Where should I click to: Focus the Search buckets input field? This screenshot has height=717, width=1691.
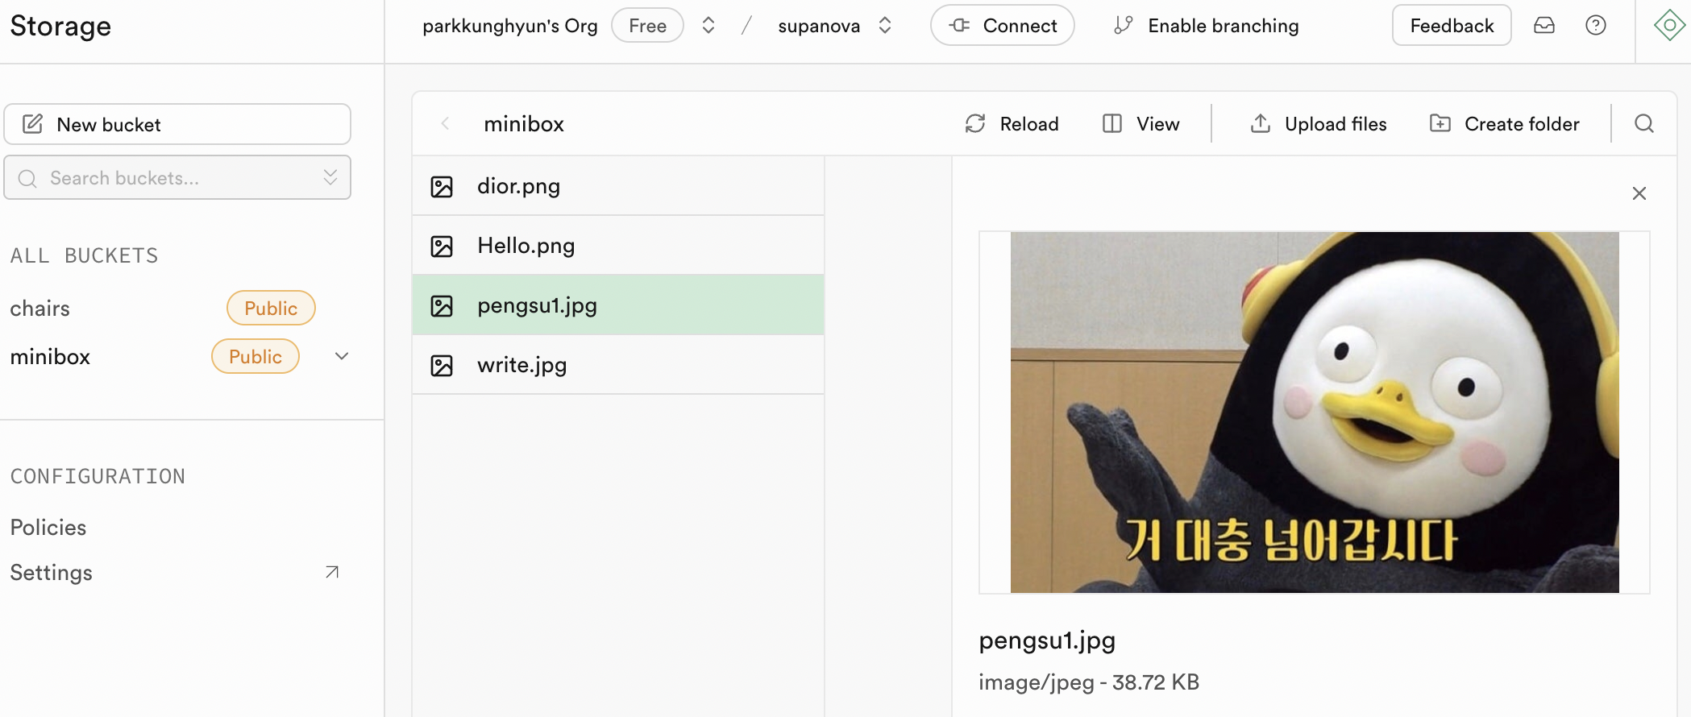(x=177, y=177)
